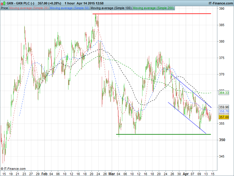Image resolution: width=234 pixels, height=176 pixels.
Task: Click the black 359.96 price axis label
Action: [x=223, y=107]
